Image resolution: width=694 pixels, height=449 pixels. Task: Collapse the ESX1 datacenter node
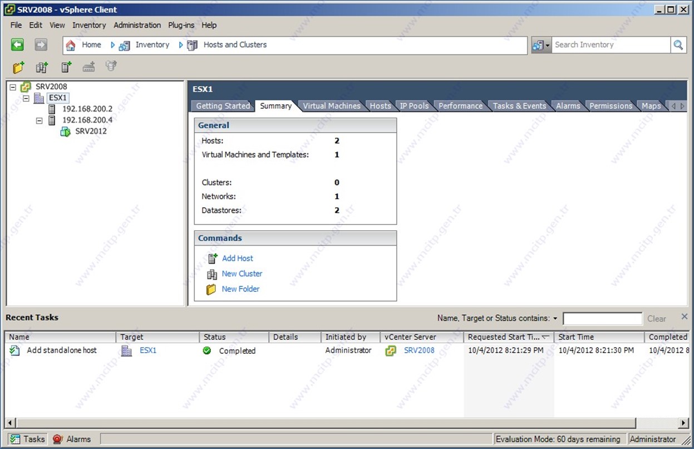tap(26, 98)
